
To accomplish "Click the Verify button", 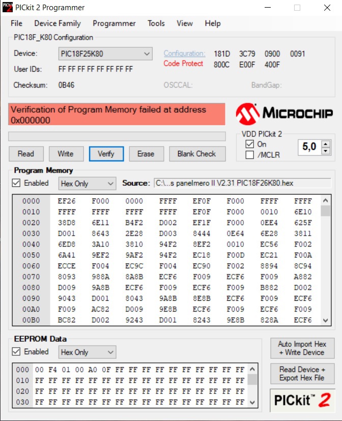I will pos(106,154).
